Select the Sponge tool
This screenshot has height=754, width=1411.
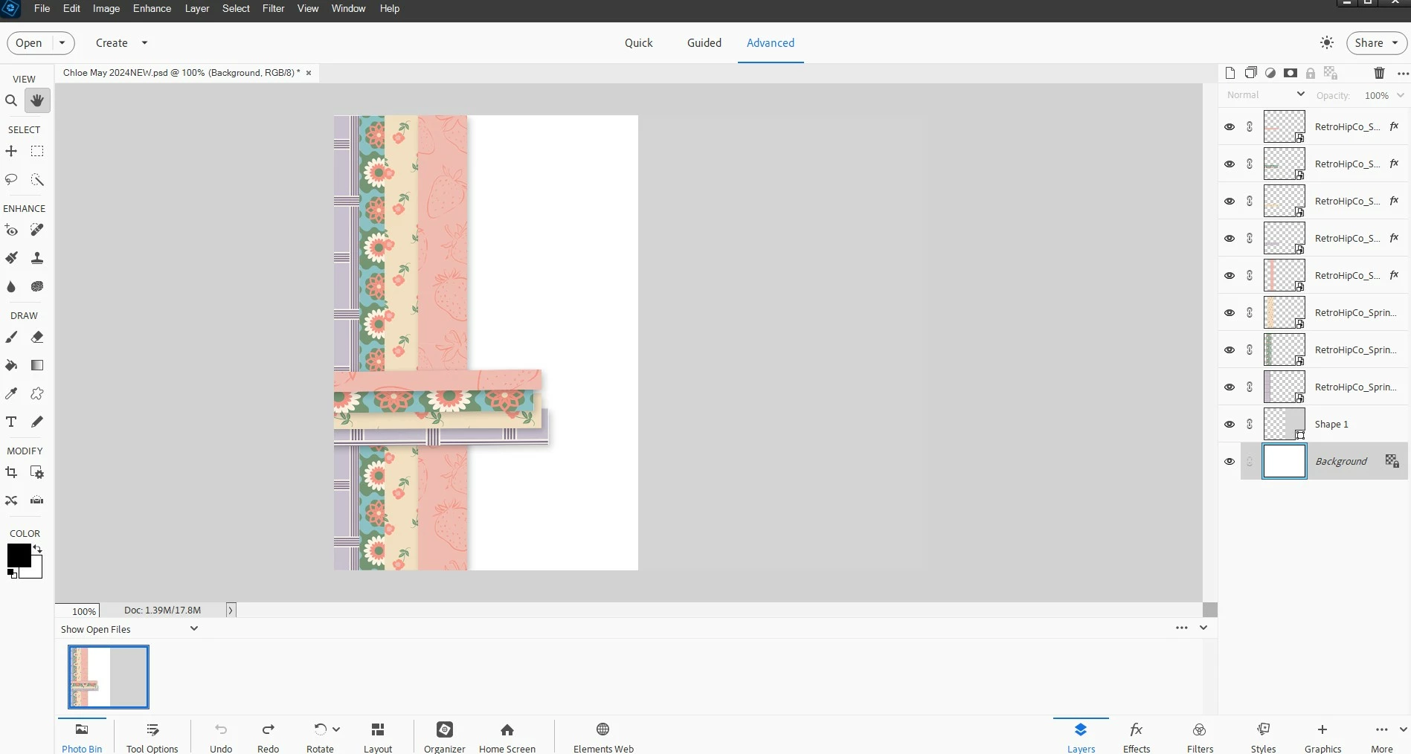(37, 286)
